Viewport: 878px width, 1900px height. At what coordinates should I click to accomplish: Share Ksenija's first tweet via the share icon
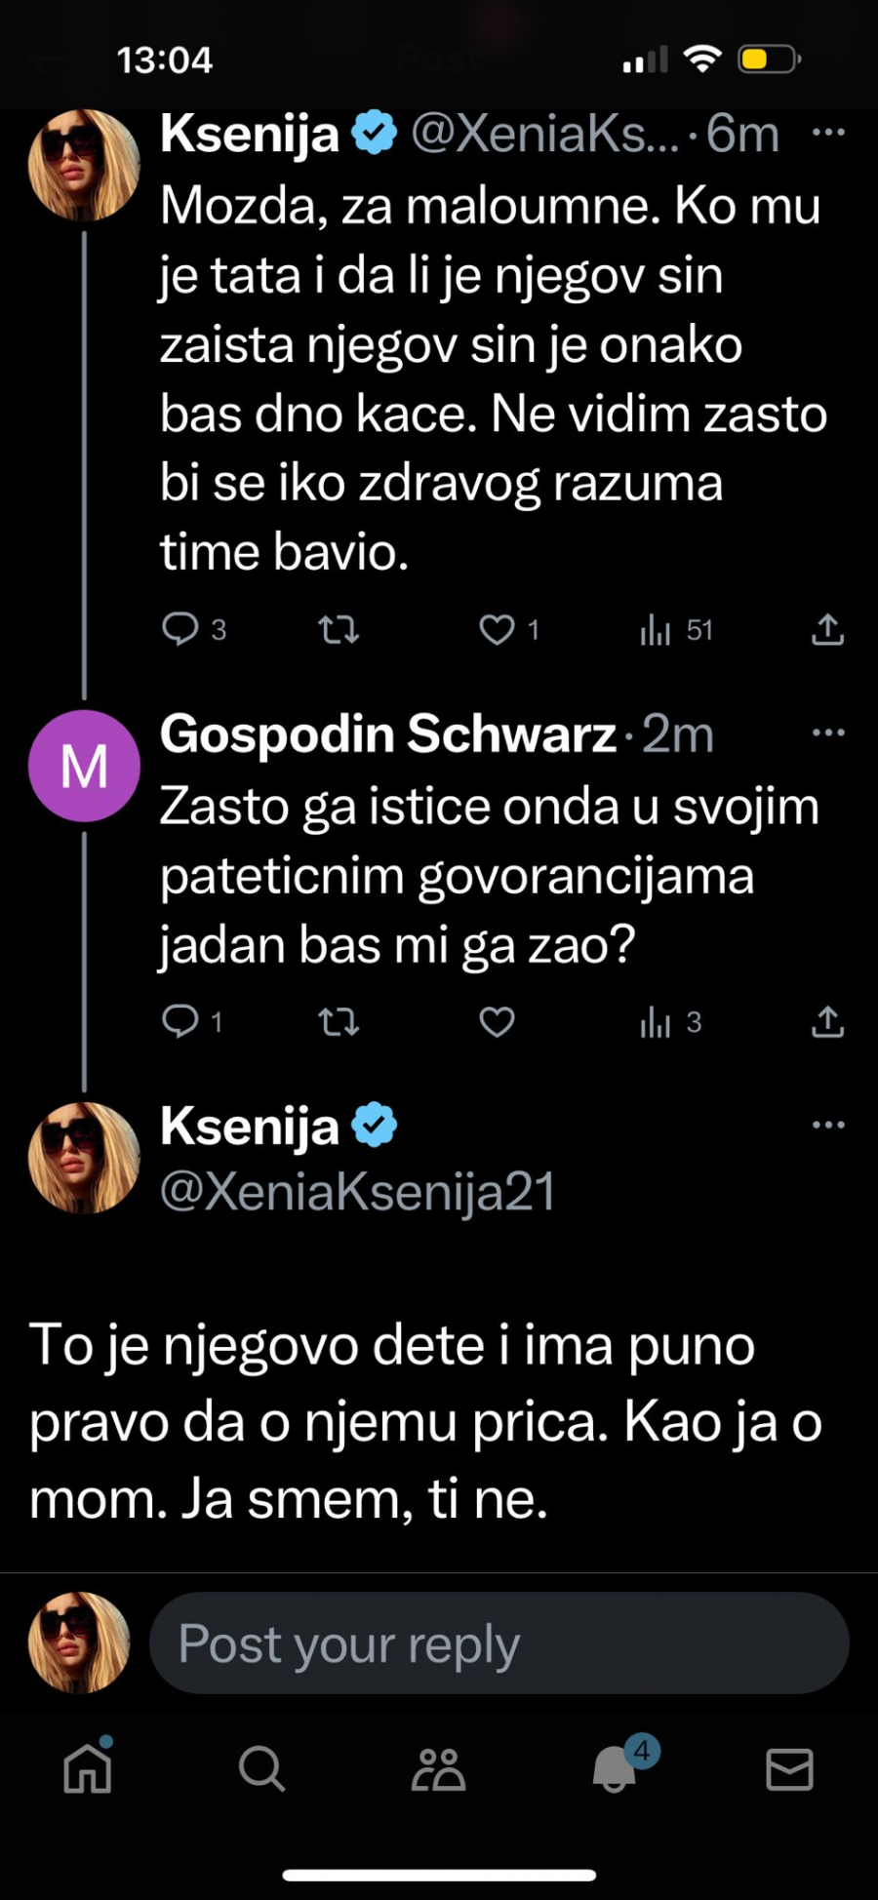(x=827, y=631)
